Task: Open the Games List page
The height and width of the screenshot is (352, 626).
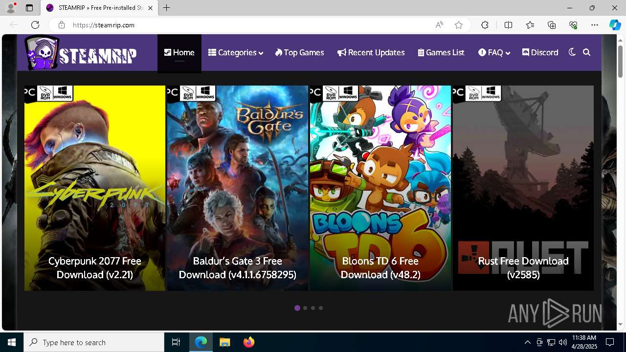Action: (x=441, y=52)
